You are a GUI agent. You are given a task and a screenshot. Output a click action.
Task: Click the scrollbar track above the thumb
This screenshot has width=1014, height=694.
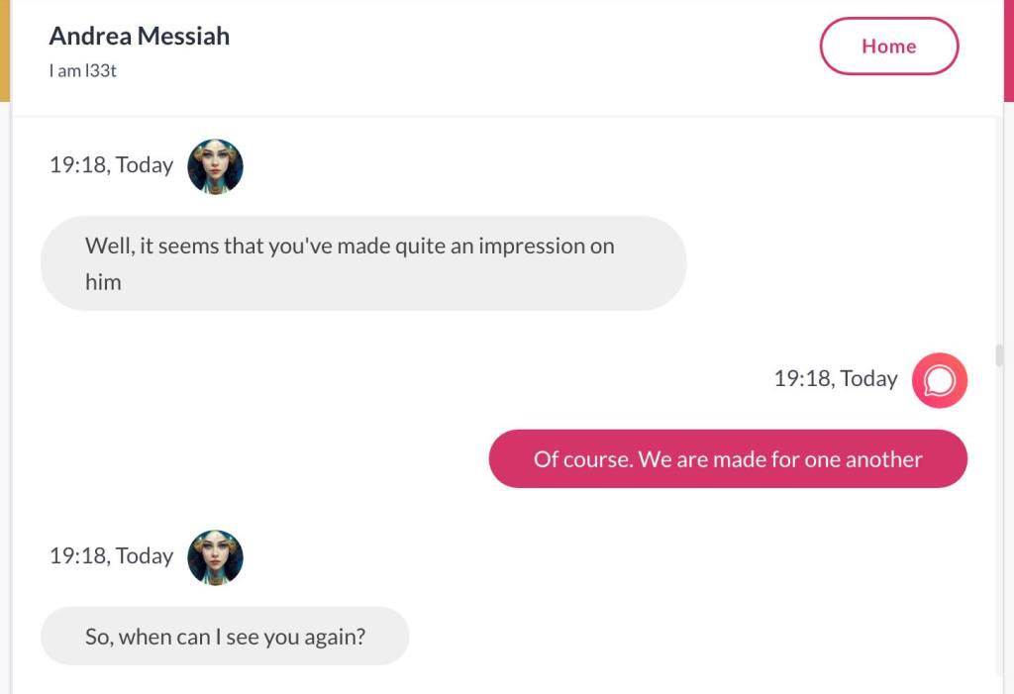(x=999, y=228)
